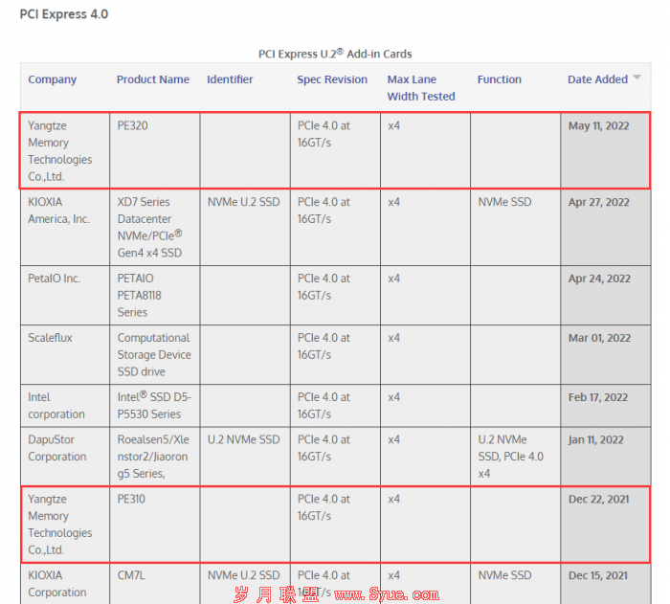Select the PE320 product name cell
This screenshot has width=670, height=604.
coord(155,150)
